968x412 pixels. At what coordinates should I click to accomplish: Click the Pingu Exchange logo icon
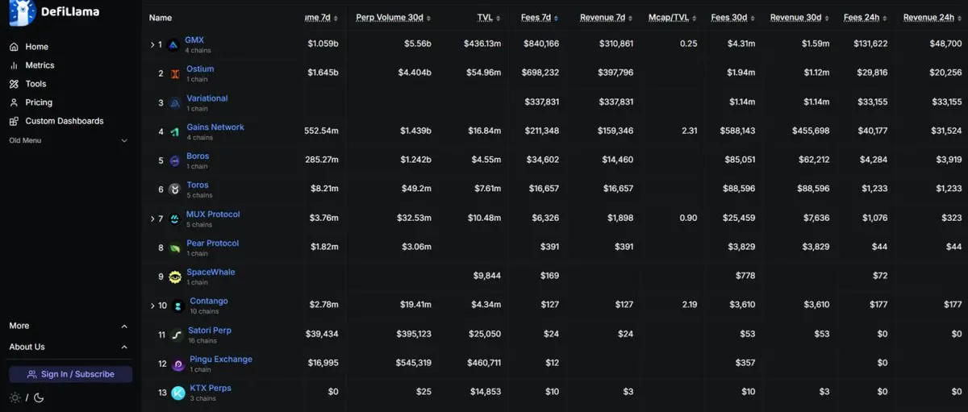pos(177,364)
